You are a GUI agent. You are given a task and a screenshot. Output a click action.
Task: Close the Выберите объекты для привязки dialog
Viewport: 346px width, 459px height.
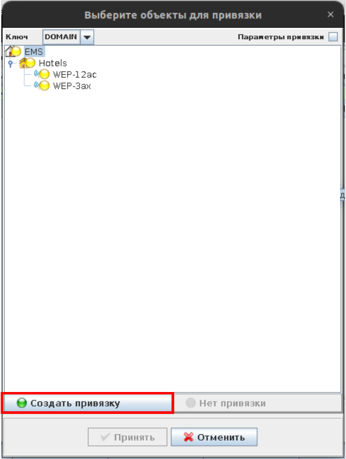[331, 14]
